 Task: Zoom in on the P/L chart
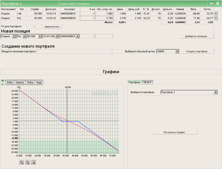(x=21, y=162)
